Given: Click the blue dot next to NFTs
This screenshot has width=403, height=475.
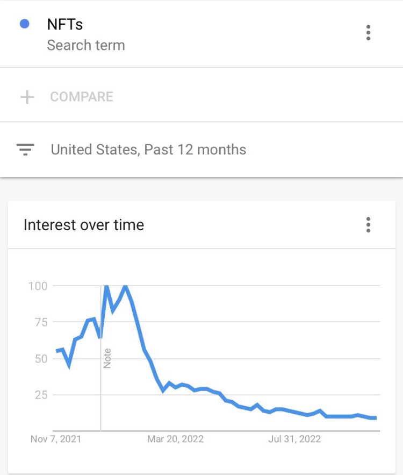Looking at the screenshot, I should (24, 24).
